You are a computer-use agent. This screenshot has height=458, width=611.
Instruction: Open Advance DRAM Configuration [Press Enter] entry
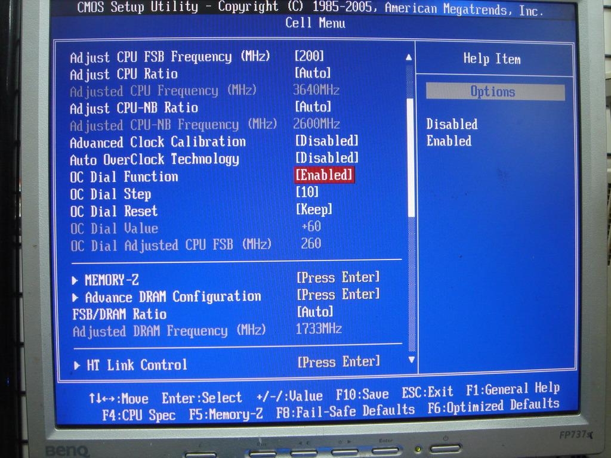pos(338,295)
